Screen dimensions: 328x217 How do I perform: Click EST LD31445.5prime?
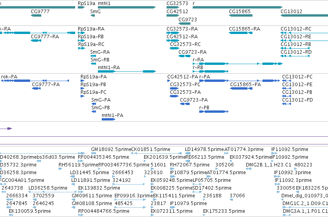[x=72, y=176]
